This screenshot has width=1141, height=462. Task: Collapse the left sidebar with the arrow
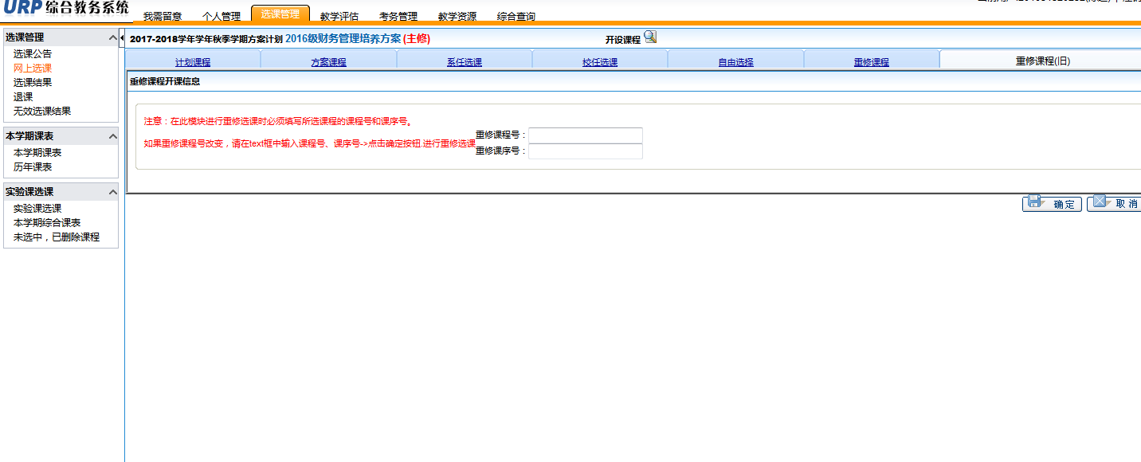pos(122,37)
